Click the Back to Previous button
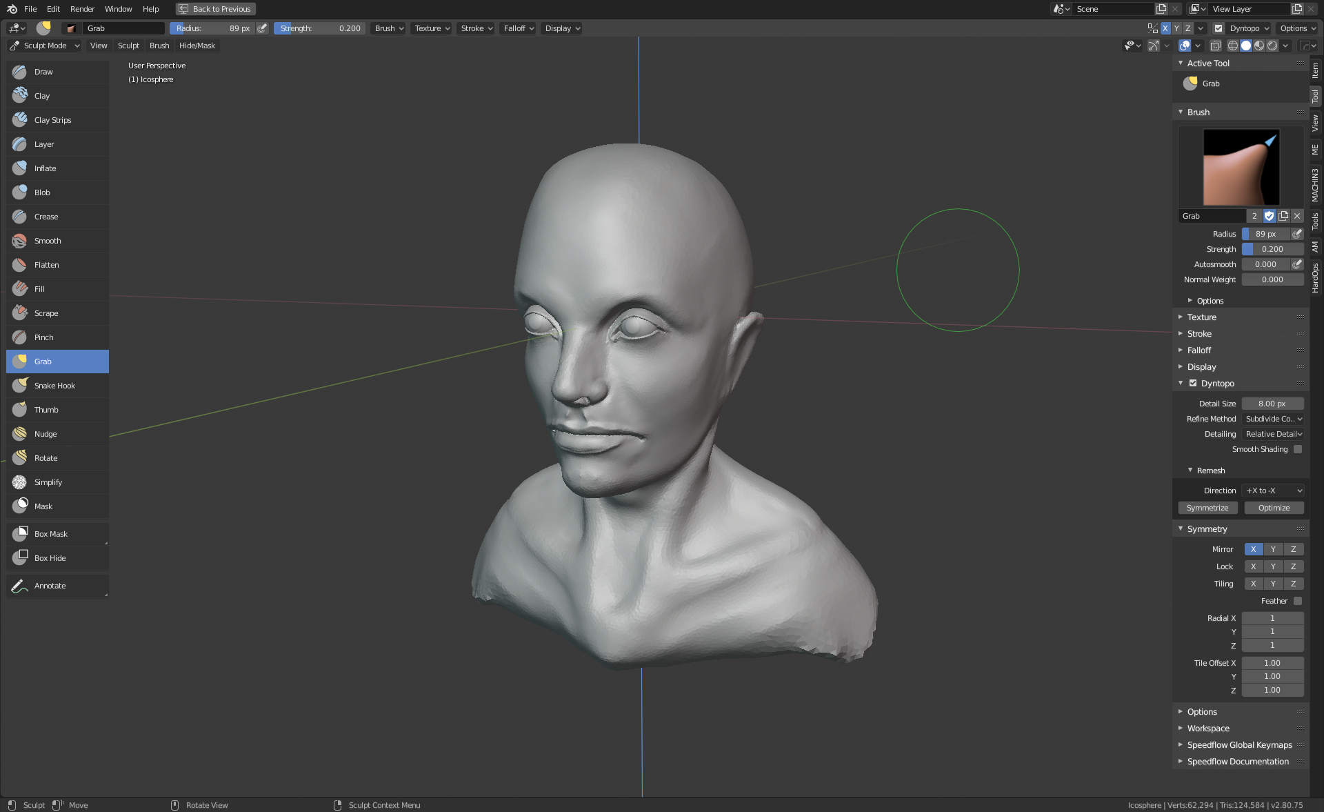Image resolution: width=1324 pixels, height=812 pixels. pyautogui.click(x=216, y=9)
